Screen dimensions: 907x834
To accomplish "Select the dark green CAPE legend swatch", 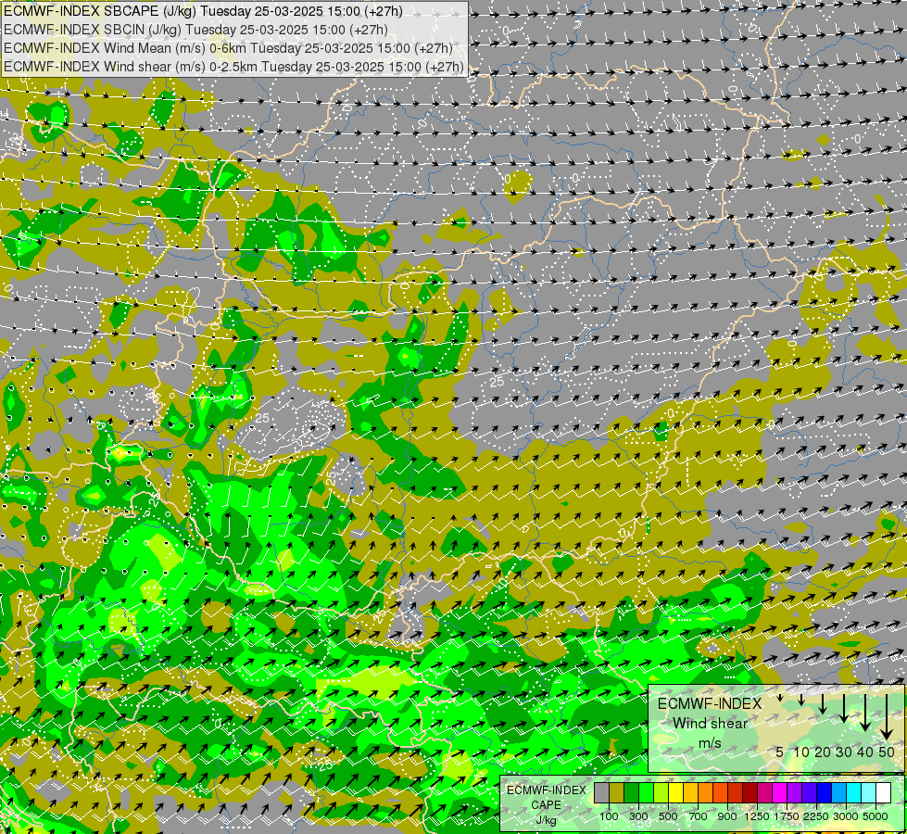I will click(632, 793).
